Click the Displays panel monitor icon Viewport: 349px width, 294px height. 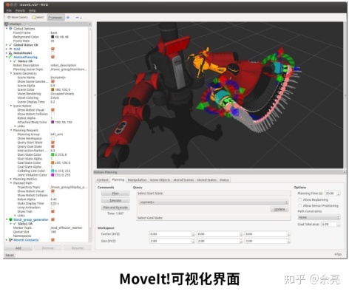7,24
